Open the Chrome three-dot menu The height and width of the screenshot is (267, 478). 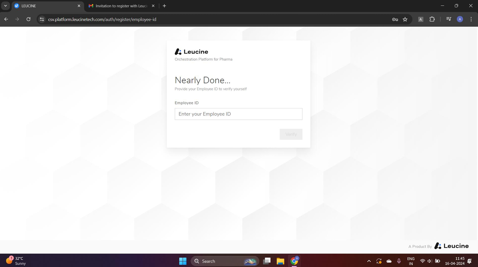[471, 19]
